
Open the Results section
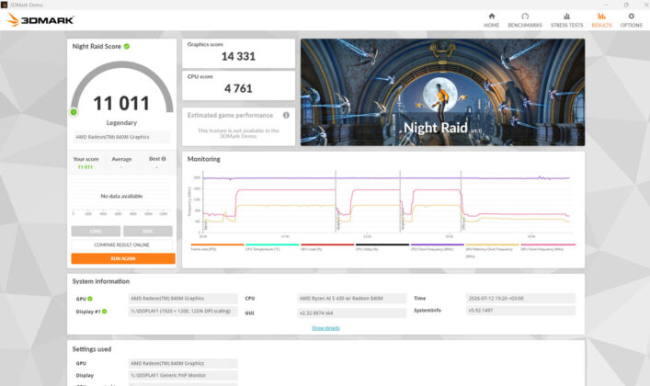point(601,20)
